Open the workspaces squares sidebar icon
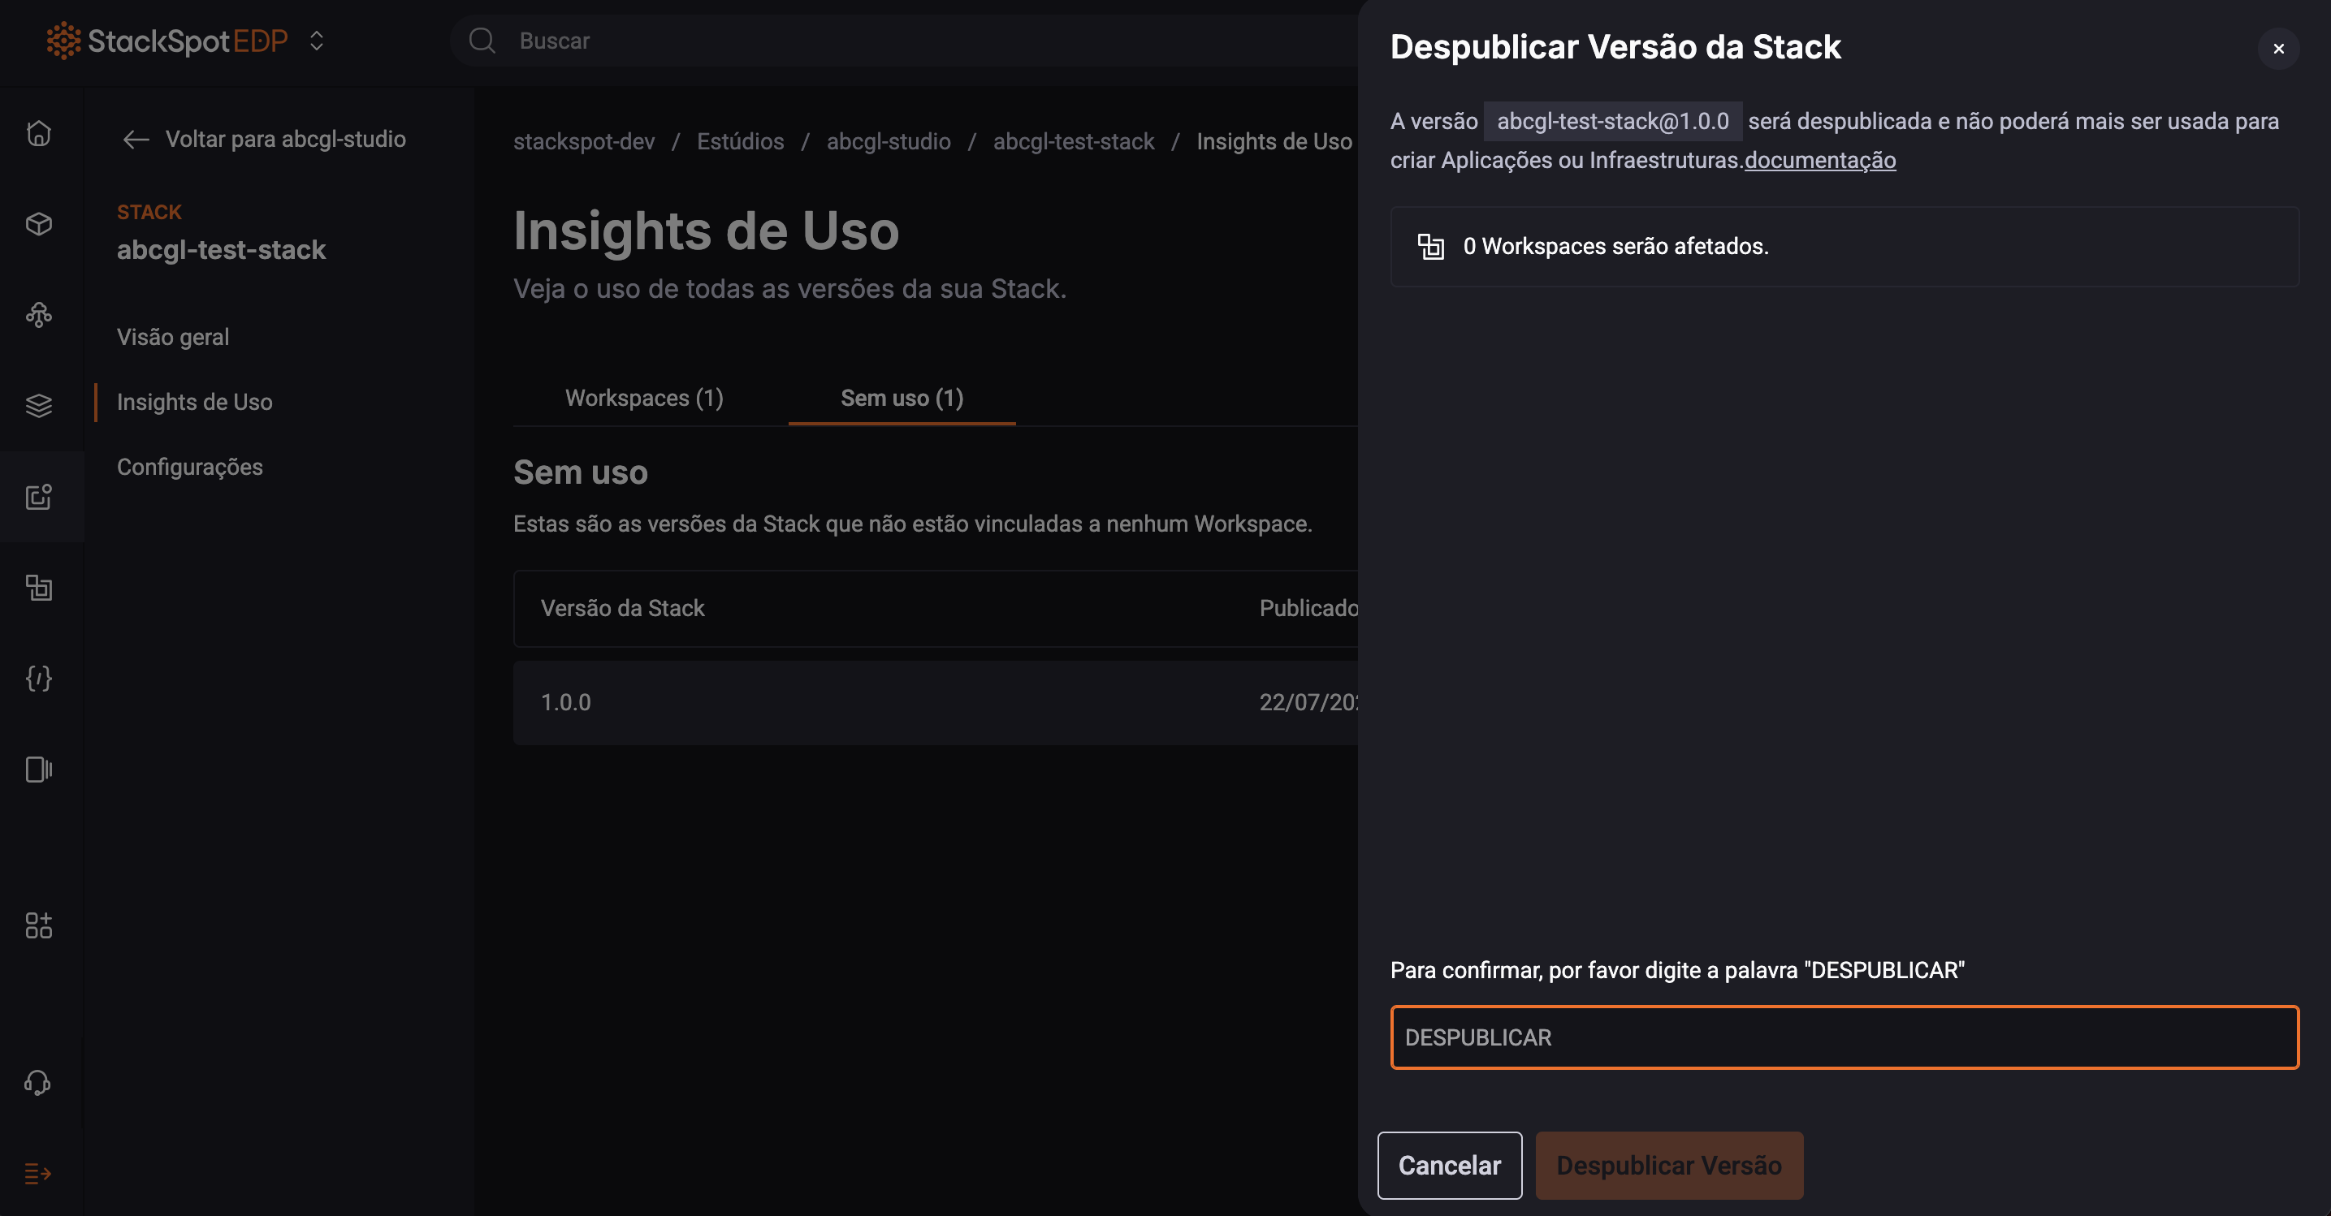Screen dimensions: 2331x1216 tap(39, 588)
